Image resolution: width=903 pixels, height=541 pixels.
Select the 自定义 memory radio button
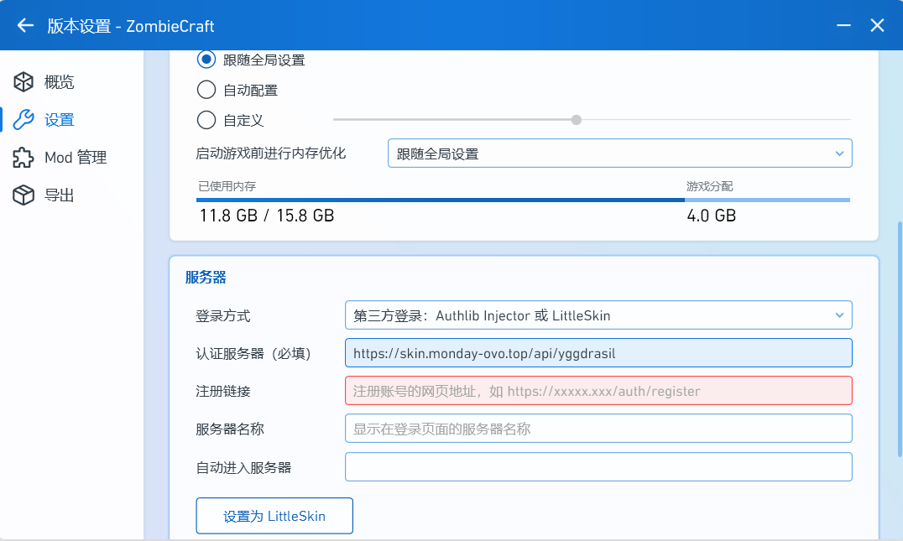tap(206, 120)
